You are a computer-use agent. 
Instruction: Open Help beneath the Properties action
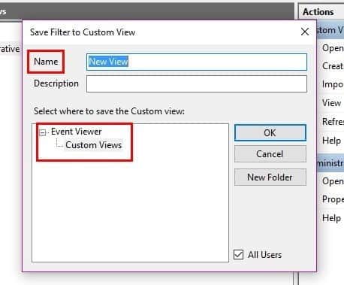point(331,218)
